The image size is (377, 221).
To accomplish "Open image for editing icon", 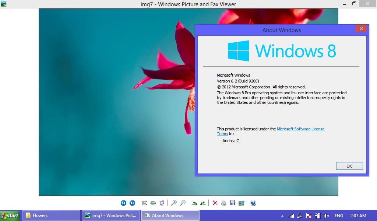I will point(242,203).
